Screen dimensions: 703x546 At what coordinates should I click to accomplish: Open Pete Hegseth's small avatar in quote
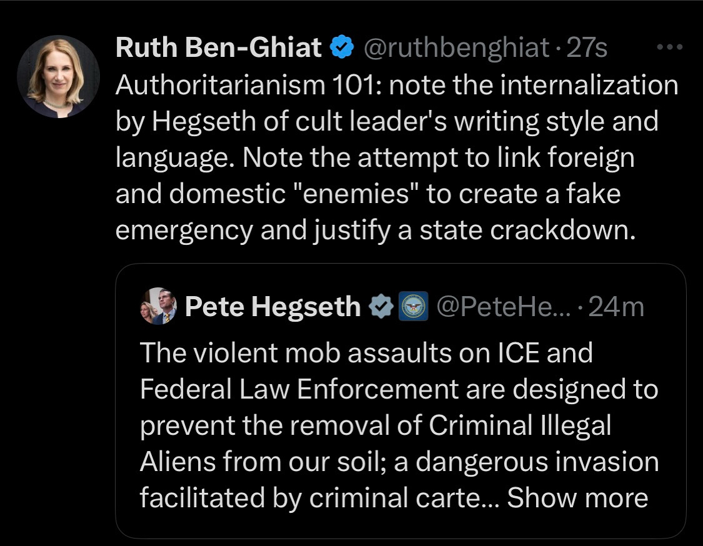157,306
